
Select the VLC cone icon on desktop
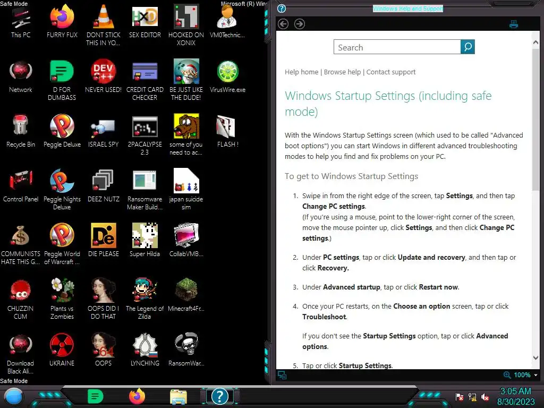(103, 16)
